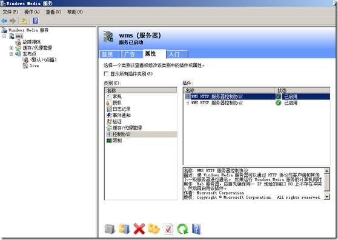
Task: Click the blue help icon in bottom toolbar
Action: pos(196,228)
